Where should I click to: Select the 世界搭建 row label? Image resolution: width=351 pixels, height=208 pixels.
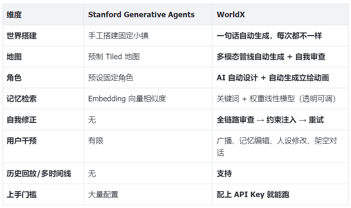(x=43, y=36)
